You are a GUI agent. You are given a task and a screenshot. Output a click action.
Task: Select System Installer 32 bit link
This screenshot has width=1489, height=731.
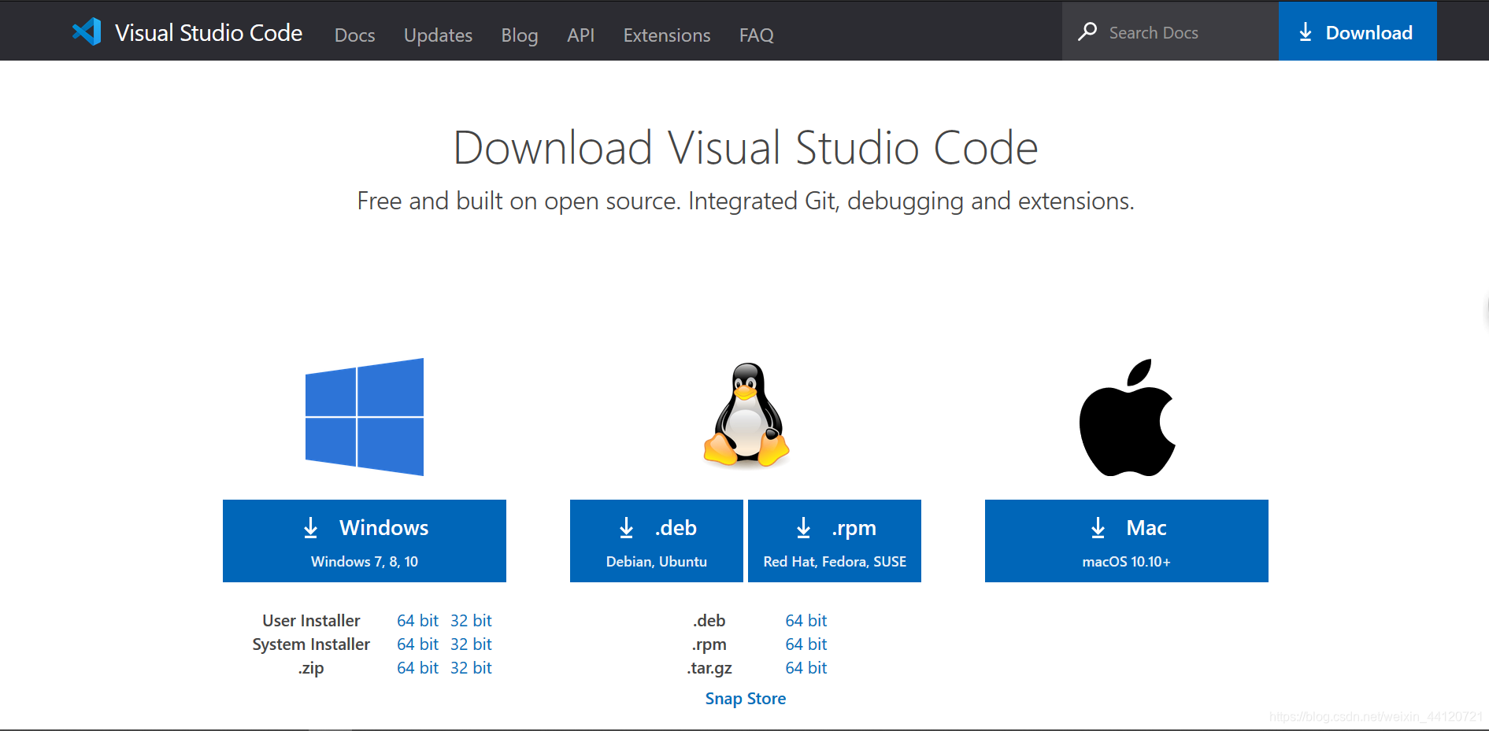pos(471,644)
